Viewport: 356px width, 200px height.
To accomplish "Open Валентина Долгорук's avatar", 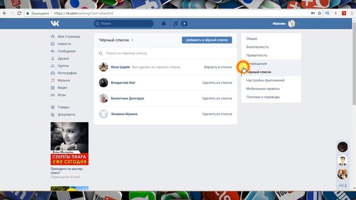I will point(103,98).
